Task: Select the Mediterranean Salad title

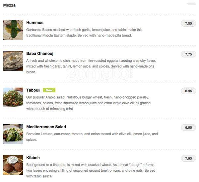Action: point(46,127)
